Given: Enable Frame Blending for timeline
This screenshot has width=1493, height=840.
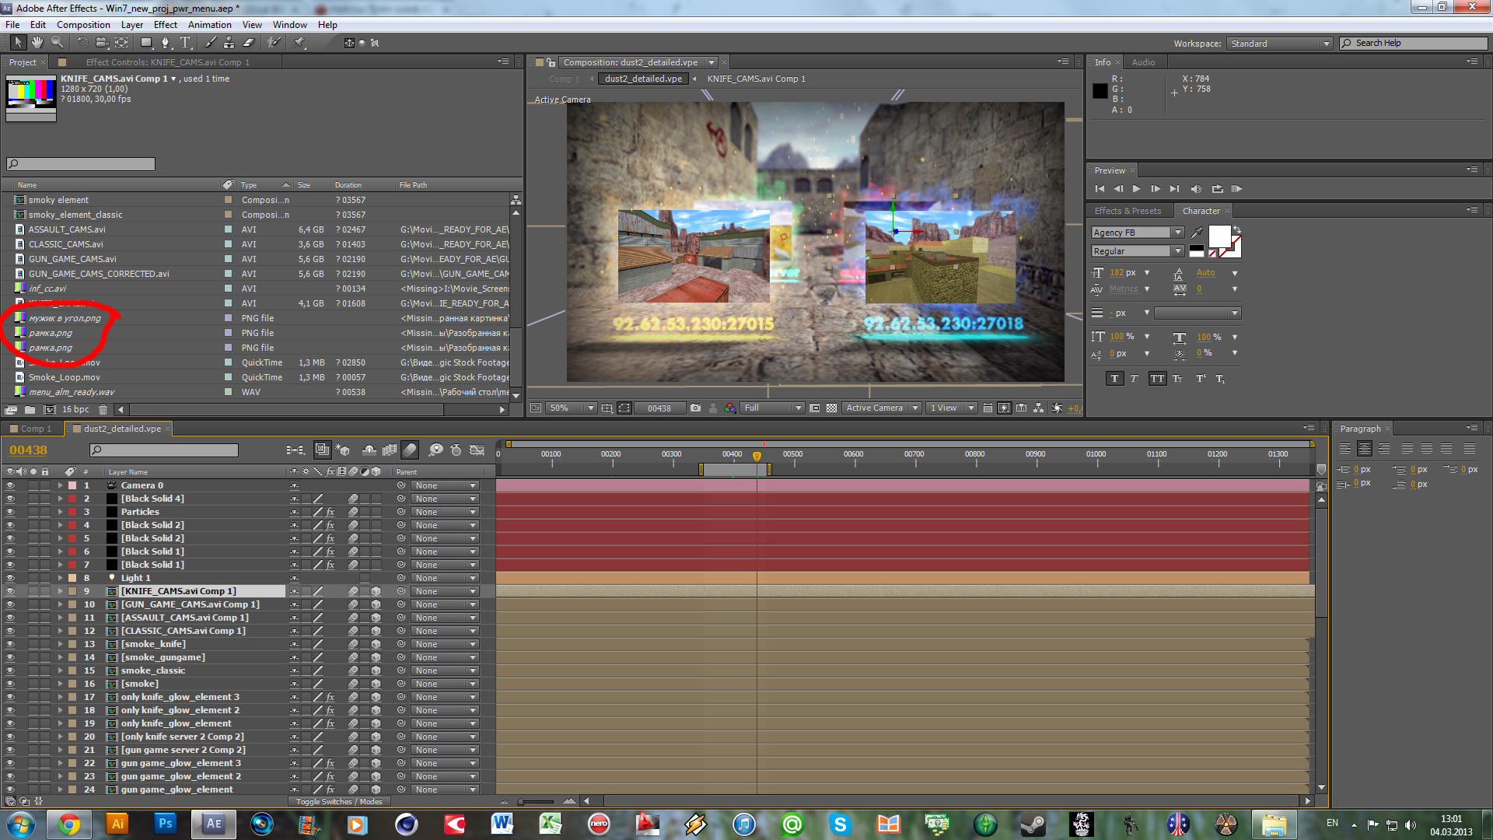Looking at the screenshot, I should point(390,450).
